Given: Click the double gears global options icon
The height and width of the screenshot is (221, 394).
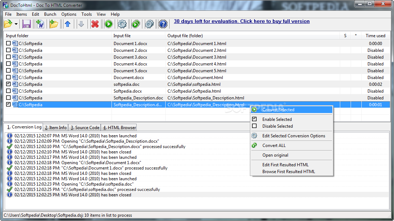Looking at the screenshot, I should click(149, 24).
